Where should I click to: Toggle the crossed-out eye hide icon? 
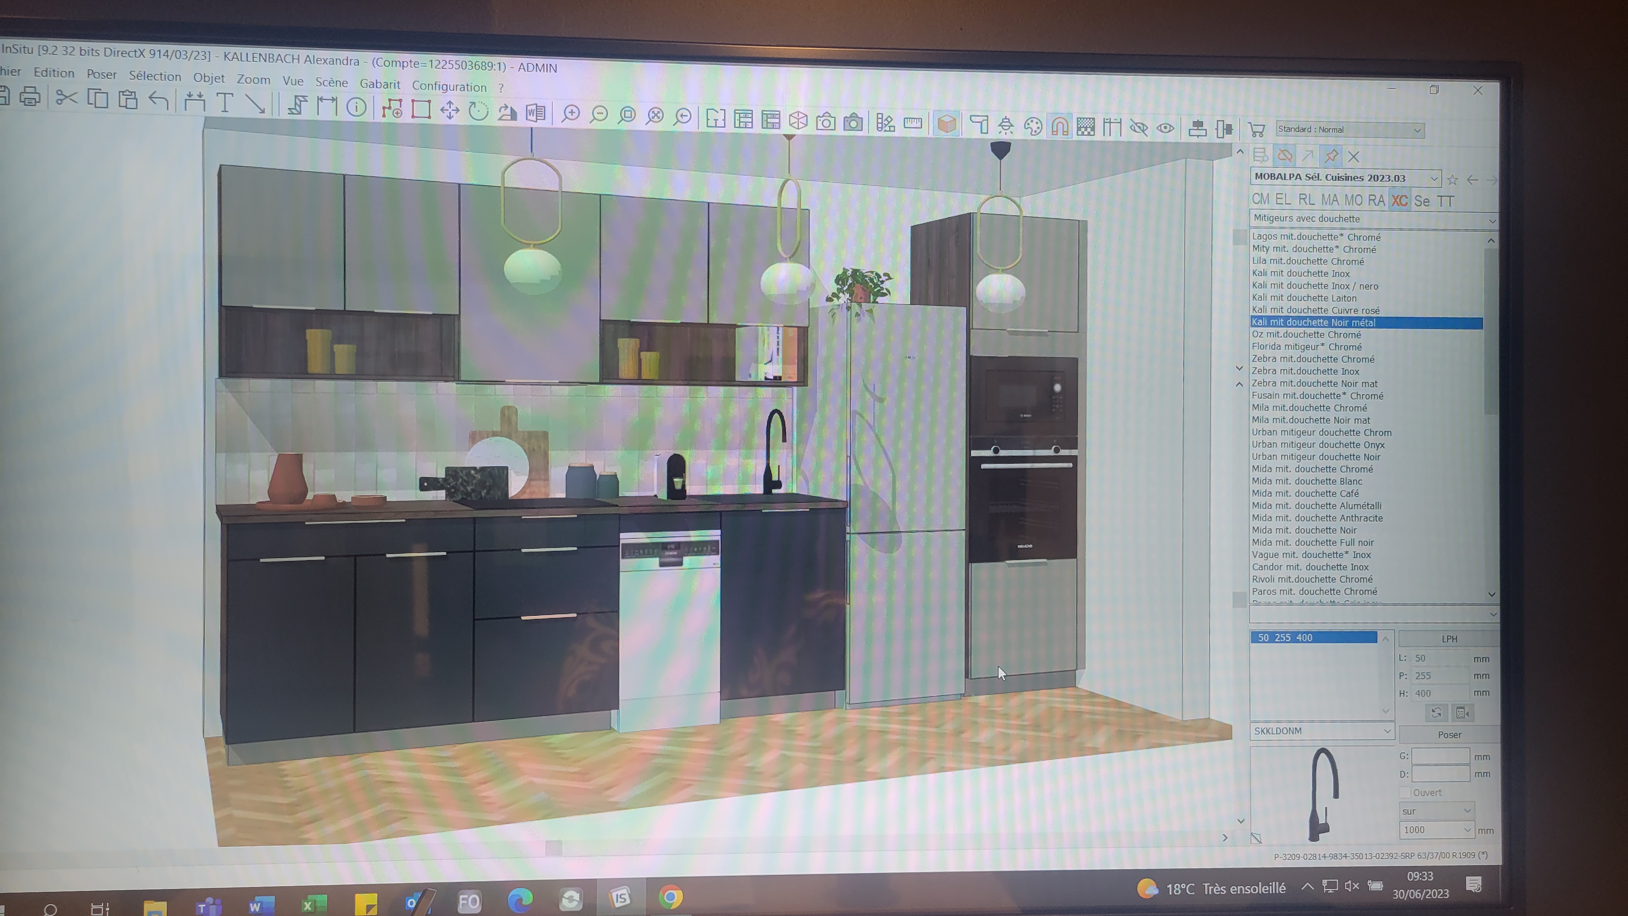(x=1138, y=128)
